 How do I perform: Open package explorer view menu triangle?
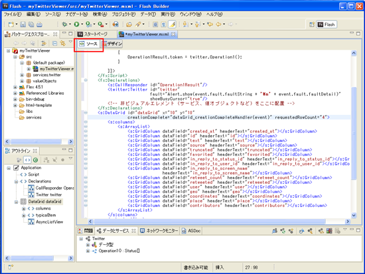70,42
